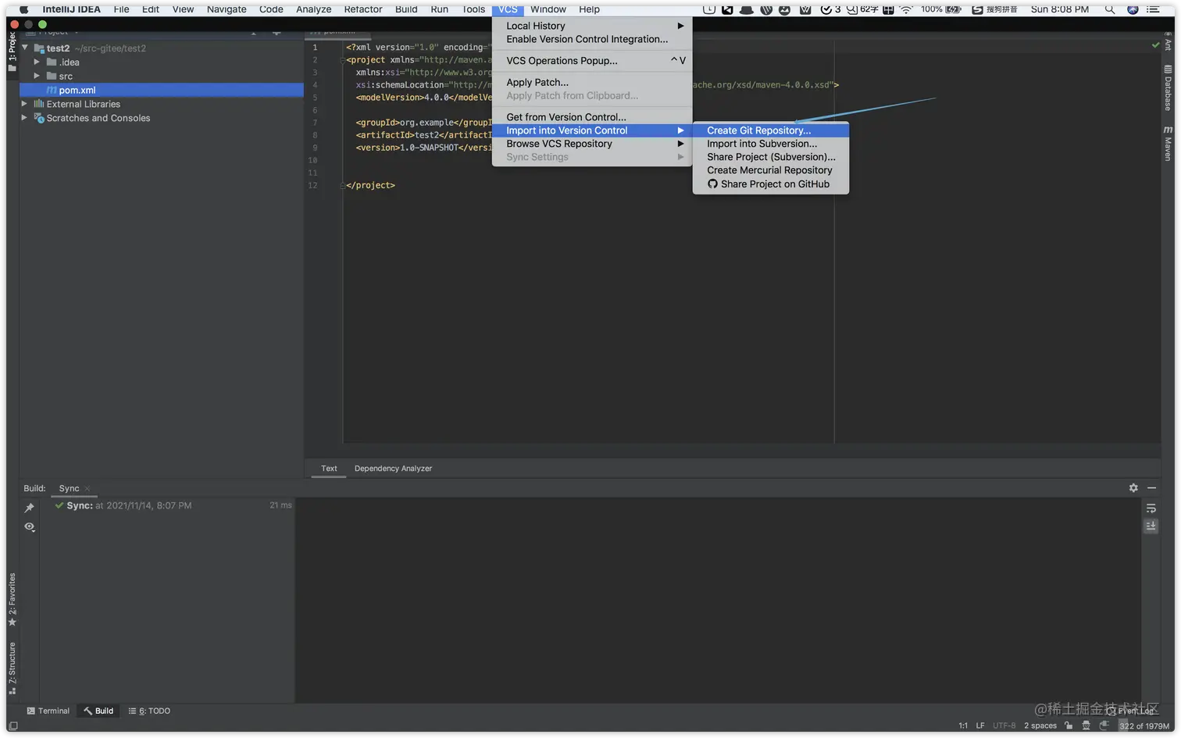Click the inspections inspector icon
1181x738 pixels.
[x=1086, y=726]
